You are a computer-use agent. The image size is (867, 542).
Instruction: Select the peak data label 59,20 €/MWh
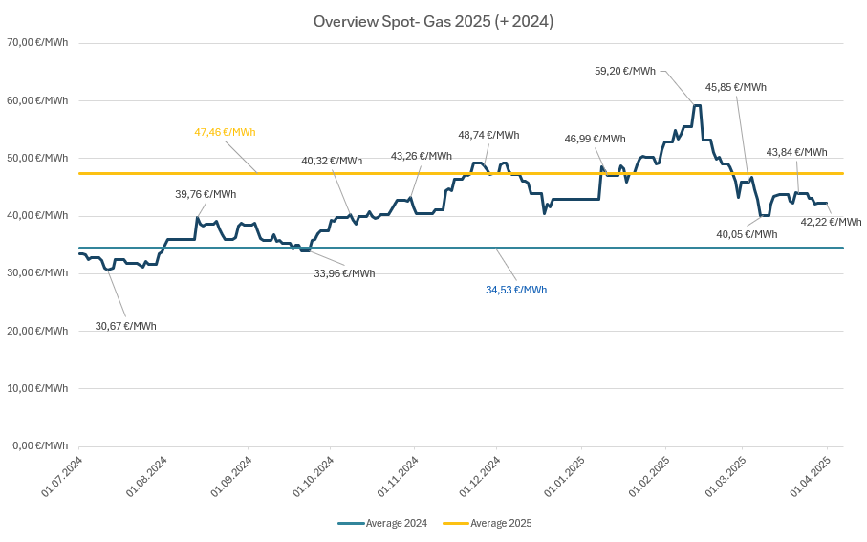tap(625, 71)
